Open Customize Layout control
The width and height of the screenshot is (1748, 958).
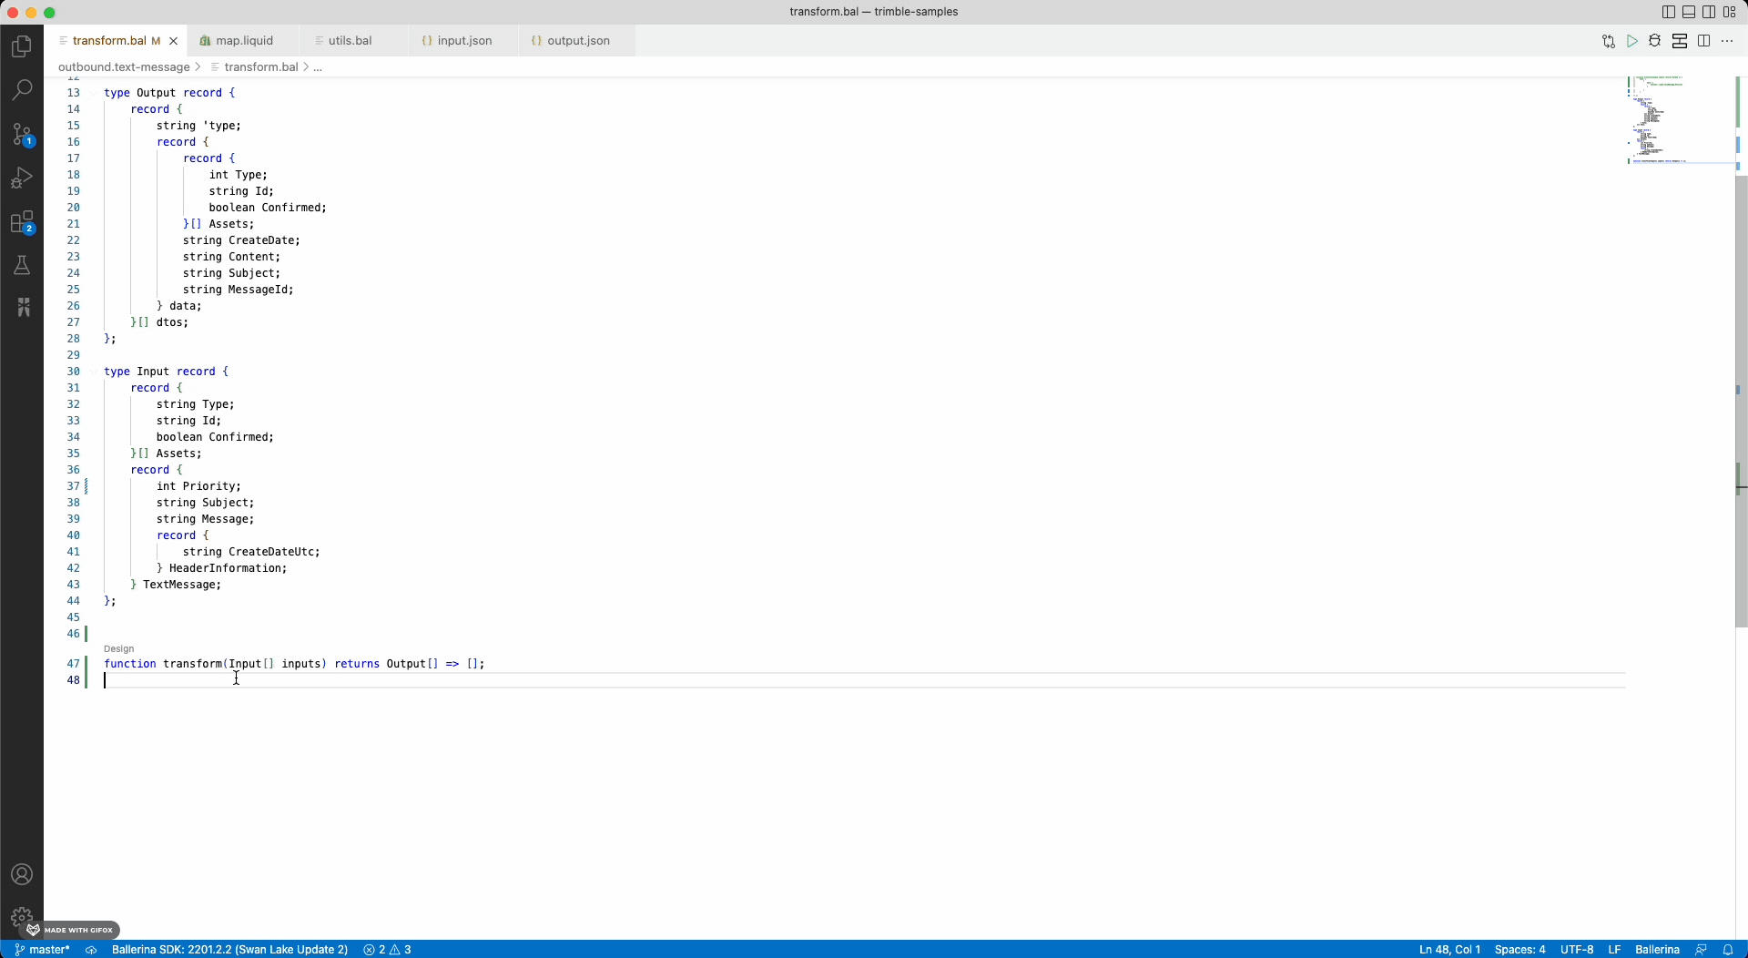[x=1730, y=12]
